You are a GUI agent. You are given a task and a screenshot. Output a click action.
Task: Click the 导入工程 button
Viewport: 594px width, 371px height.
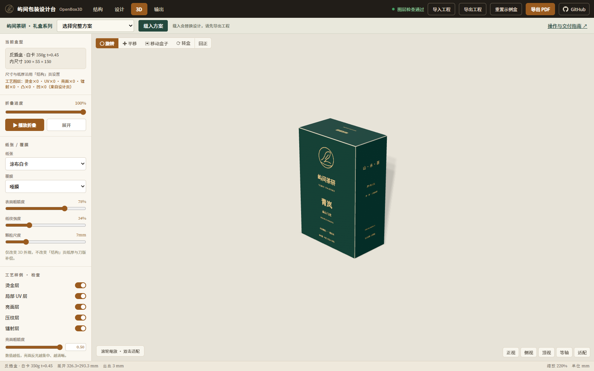point(441,9)
